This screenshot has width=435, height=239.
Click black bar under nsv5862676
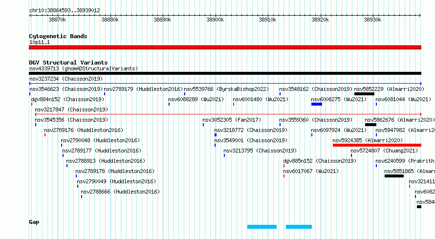click(370, 125)
